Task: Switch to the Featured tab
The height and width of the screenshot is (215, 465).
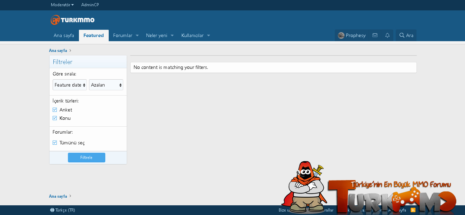Action: [93, 35]
